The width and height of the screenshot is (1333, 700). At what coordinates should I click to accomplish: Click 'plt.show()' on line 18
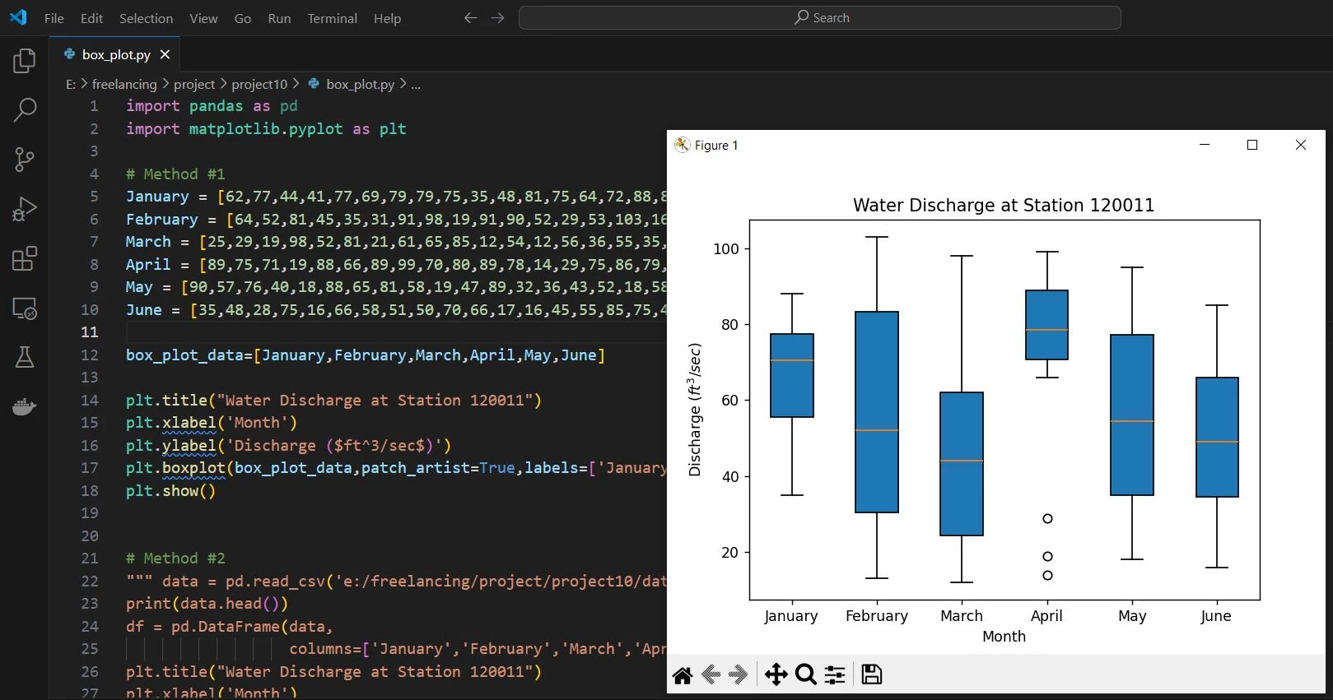[170, 491]
